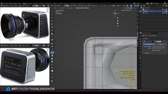Image resolution: width=168 pixels, height=94 pixels.
Task: Hide the Cube object with its eye icon
Action: coord(165,11)
